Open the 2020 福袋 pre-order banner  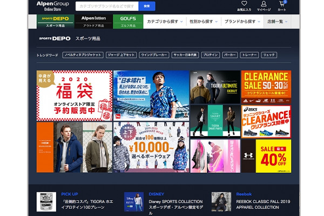click(x=75, y=95)
